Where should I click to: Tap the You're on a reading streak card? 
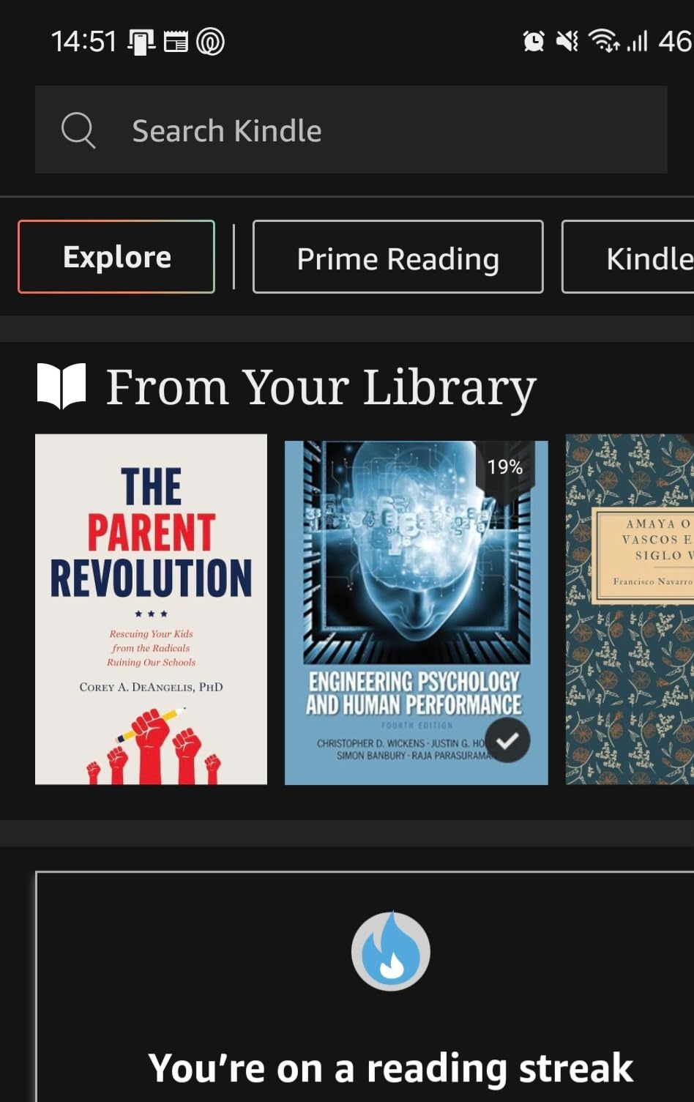[x=365, y=986]
